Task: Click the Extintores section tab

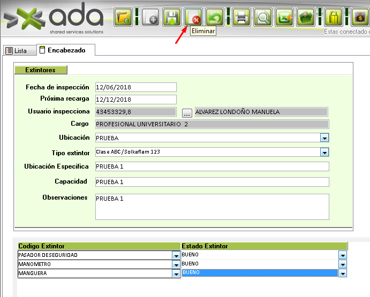Action: coord(41,70)
